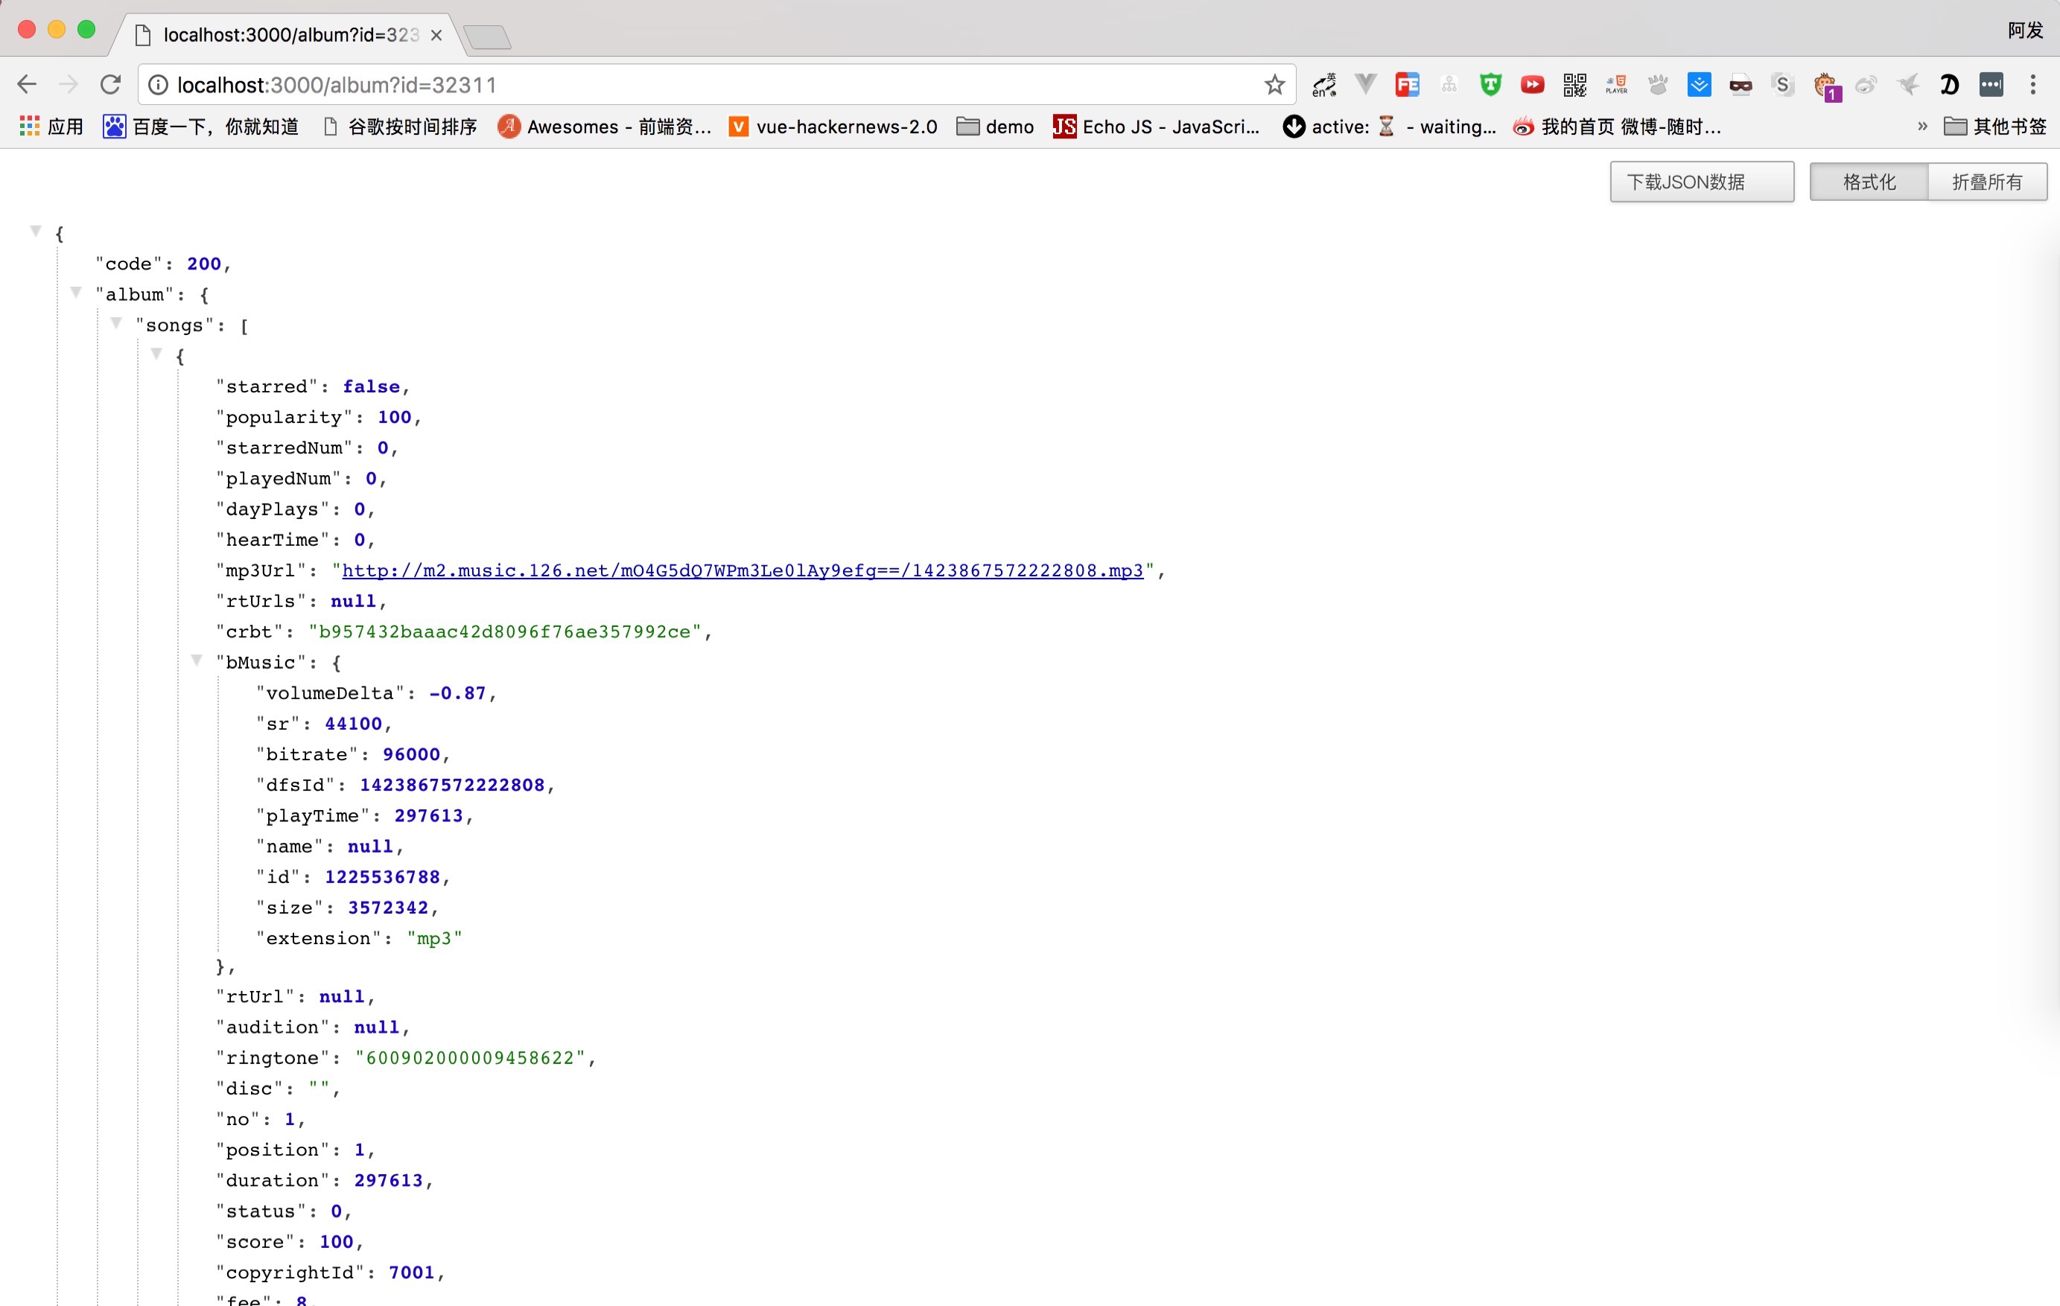The width and height of the screenshot is (2060, 1306).
Task: Click the red fast-forward video extension icon
Action: tap(1532, 85)
